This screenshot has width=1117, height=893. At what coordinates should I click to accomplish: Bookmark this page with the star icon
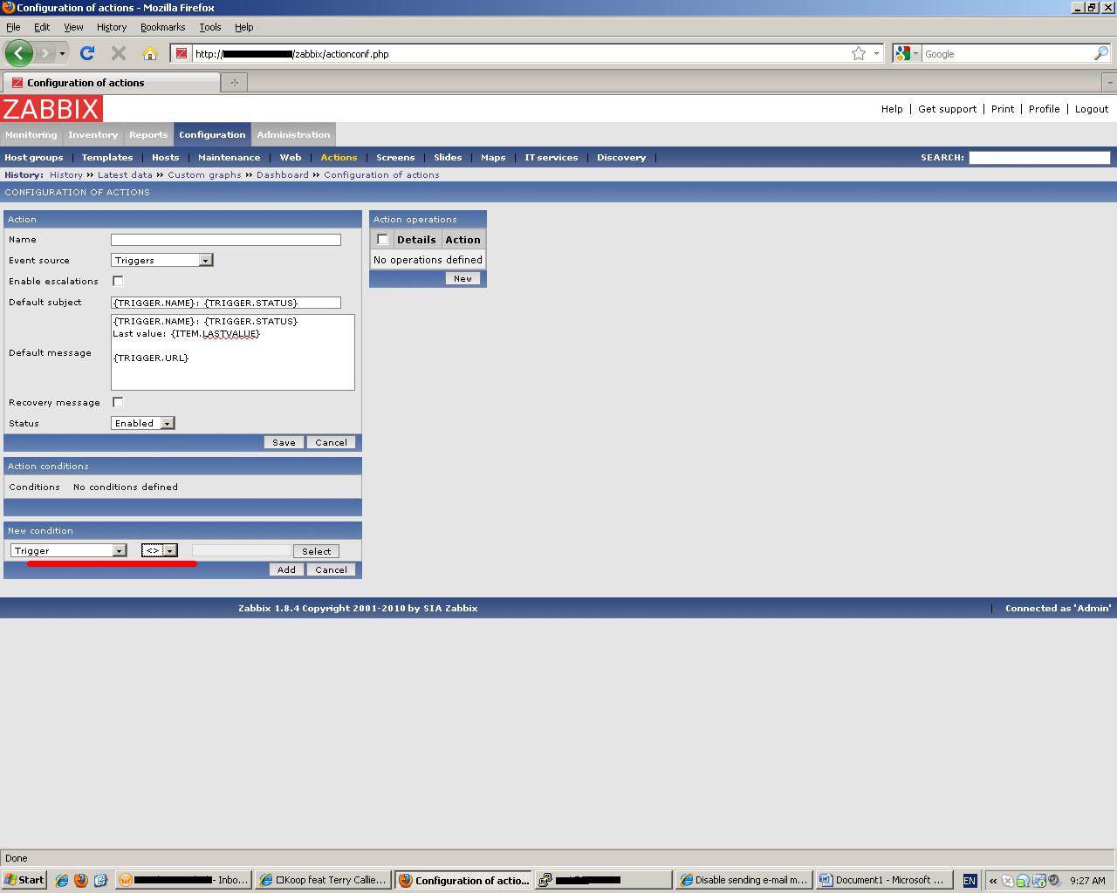[859, 53]
